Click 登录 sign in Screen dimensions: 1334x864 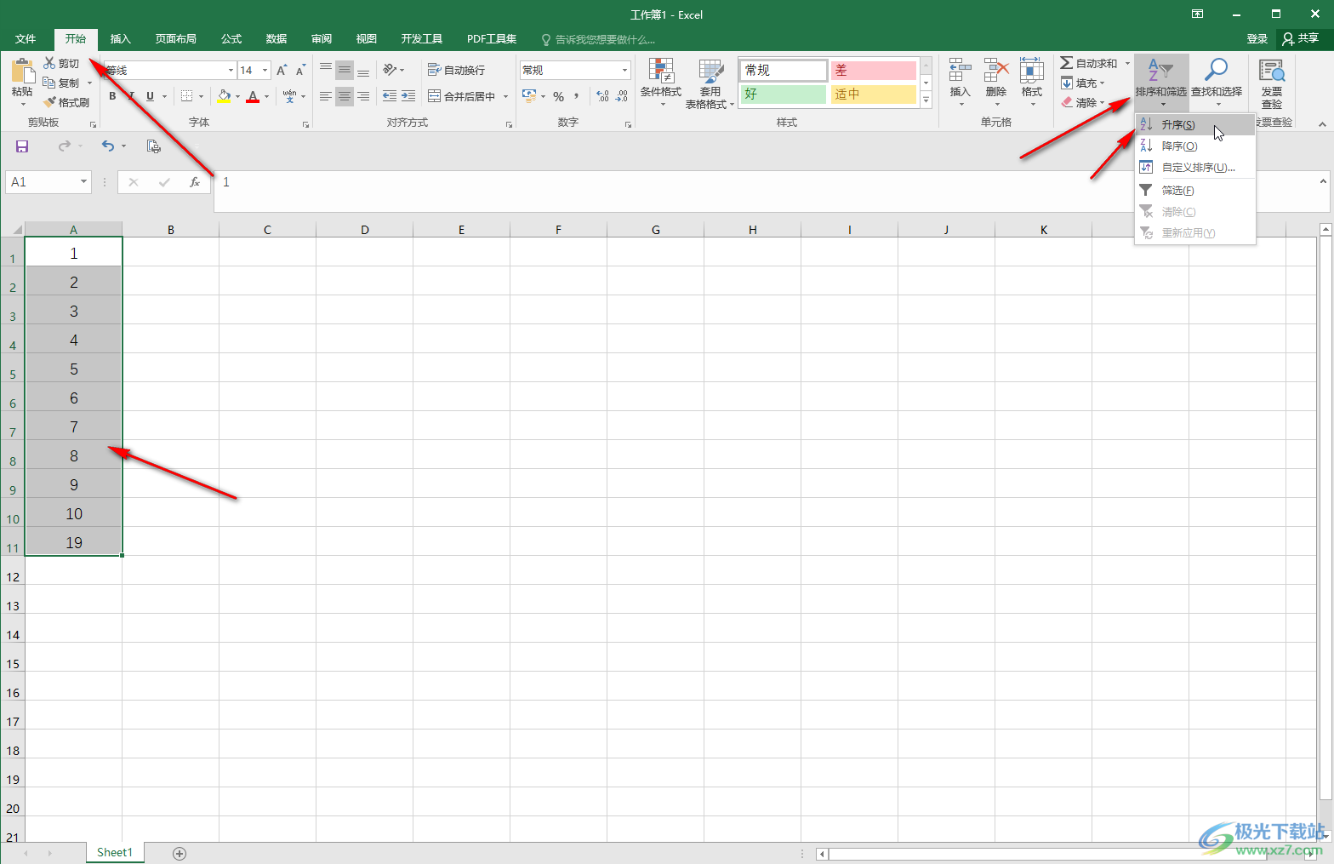pos(1257,39)
